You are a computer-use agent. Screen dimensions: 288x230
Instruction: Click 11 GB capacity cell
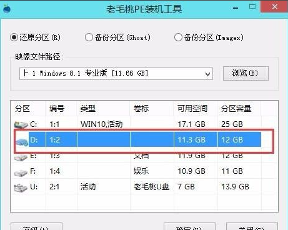pos(232,171)
